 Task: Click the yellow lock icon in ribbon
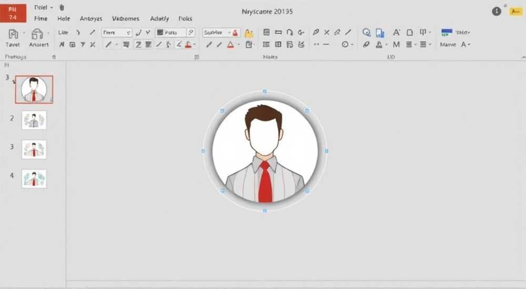[x=249, y=33]
